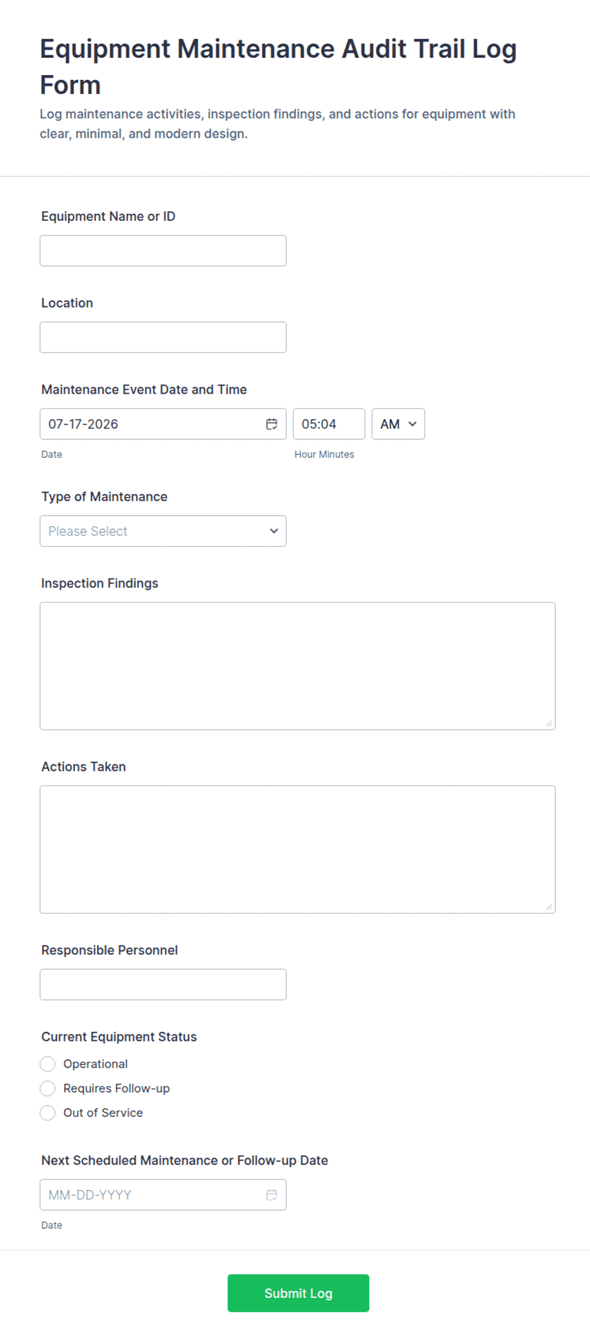The image size is (590, 1343).
Task: Select the Operational status radio button
Action: click(48, 1064)
